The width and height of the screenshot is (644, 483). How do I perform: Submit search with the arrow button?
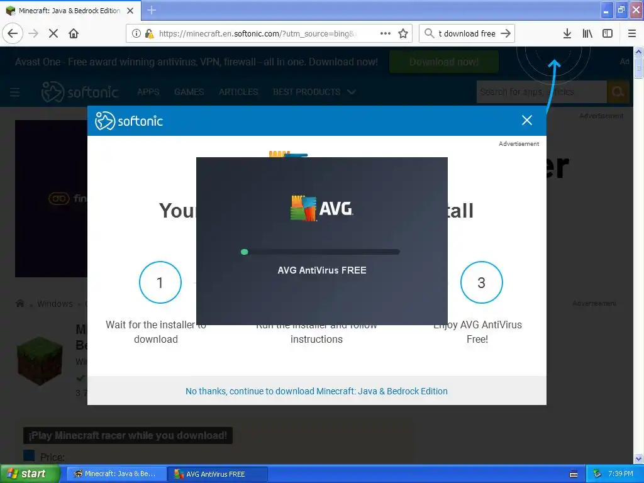click(506, 33)
